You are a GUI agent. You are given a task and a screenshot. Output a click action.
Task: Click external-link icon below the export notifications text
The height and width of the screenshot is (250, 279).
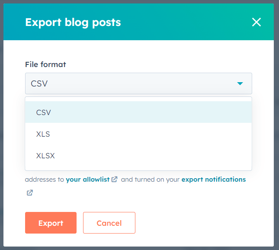(29, 192)
